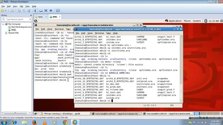Open VMware File menu
The width and height of the screenshot is (223, 125).
3,6
